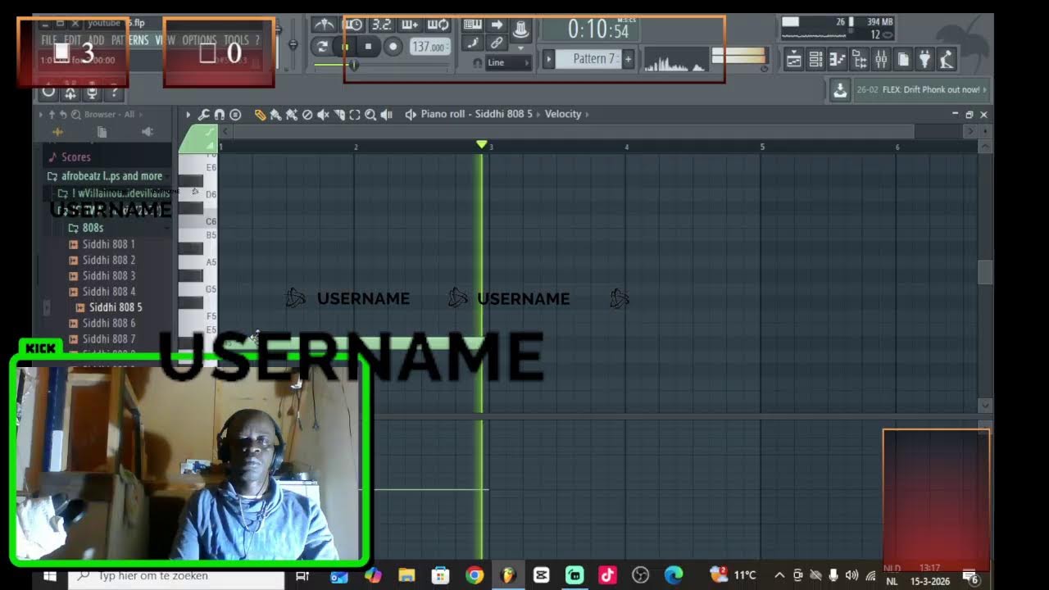Select the Slice tool in piano roll
Screen dimensions: 1049x590
click(x=338, y=115)
